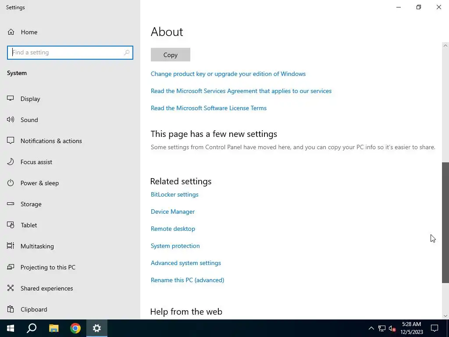Click the vertical scrollbar thumb

[x=445, y=222]
